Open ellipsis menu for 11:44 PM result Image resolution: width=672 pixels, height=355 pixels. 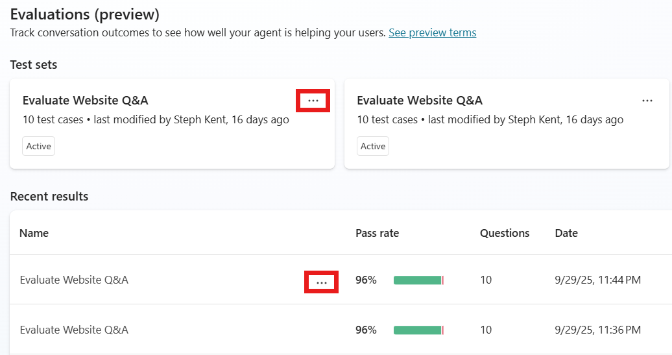pyautogui.click(x=321, y=282)
